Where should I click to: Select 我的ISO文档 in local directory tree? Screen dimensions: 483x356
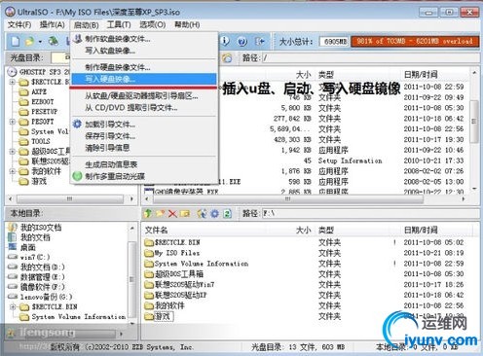pyautogui.click(x=41, y=228)
